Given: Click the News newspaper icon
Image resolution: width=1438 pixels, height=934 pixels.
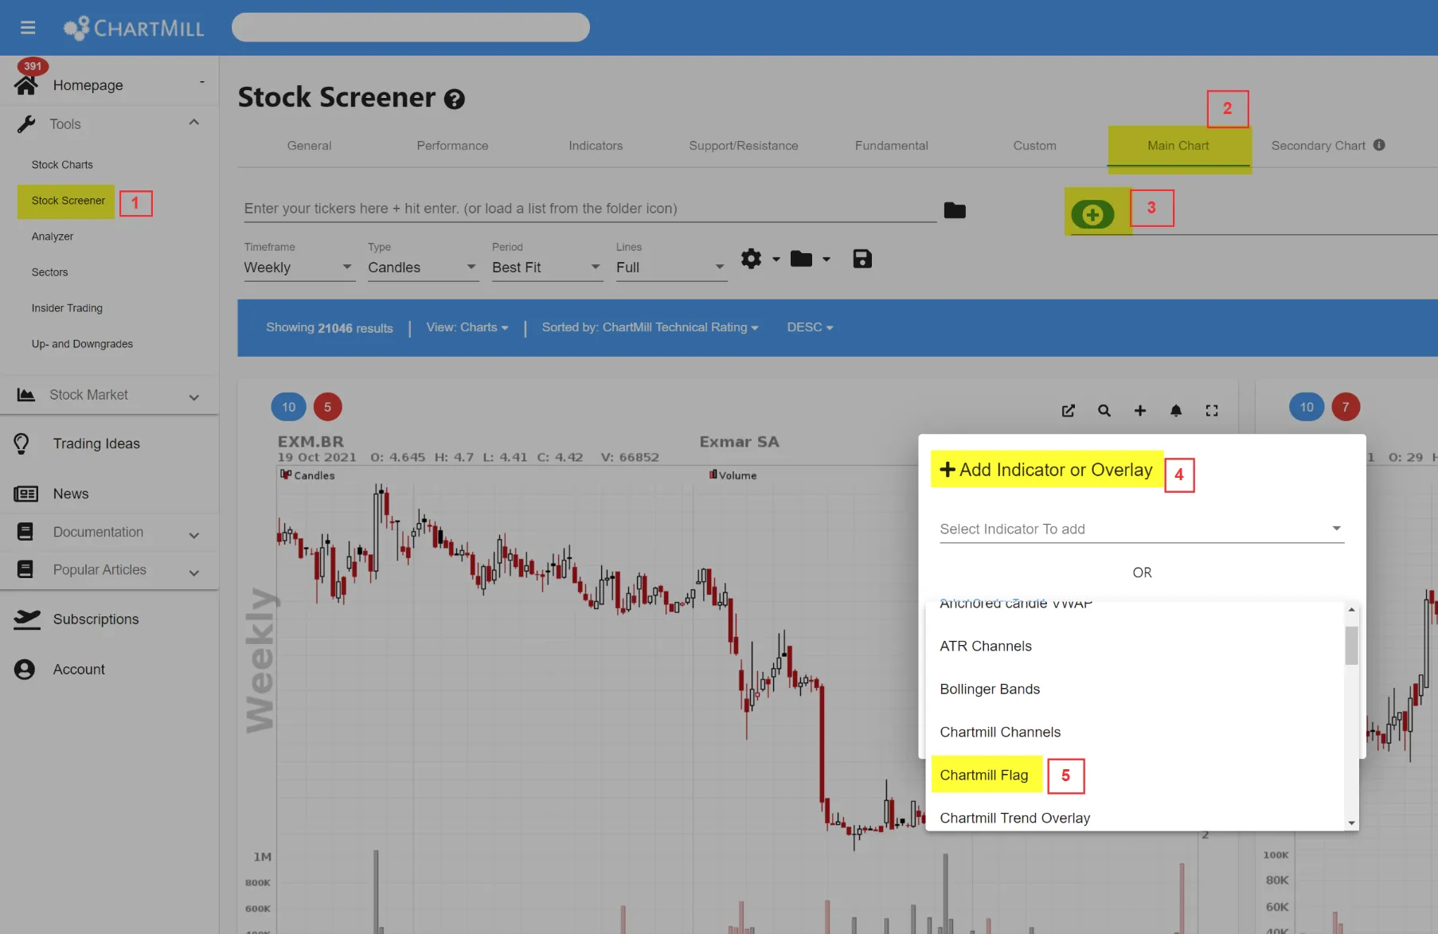Looking at the screenshot, I should coord(25,494).
